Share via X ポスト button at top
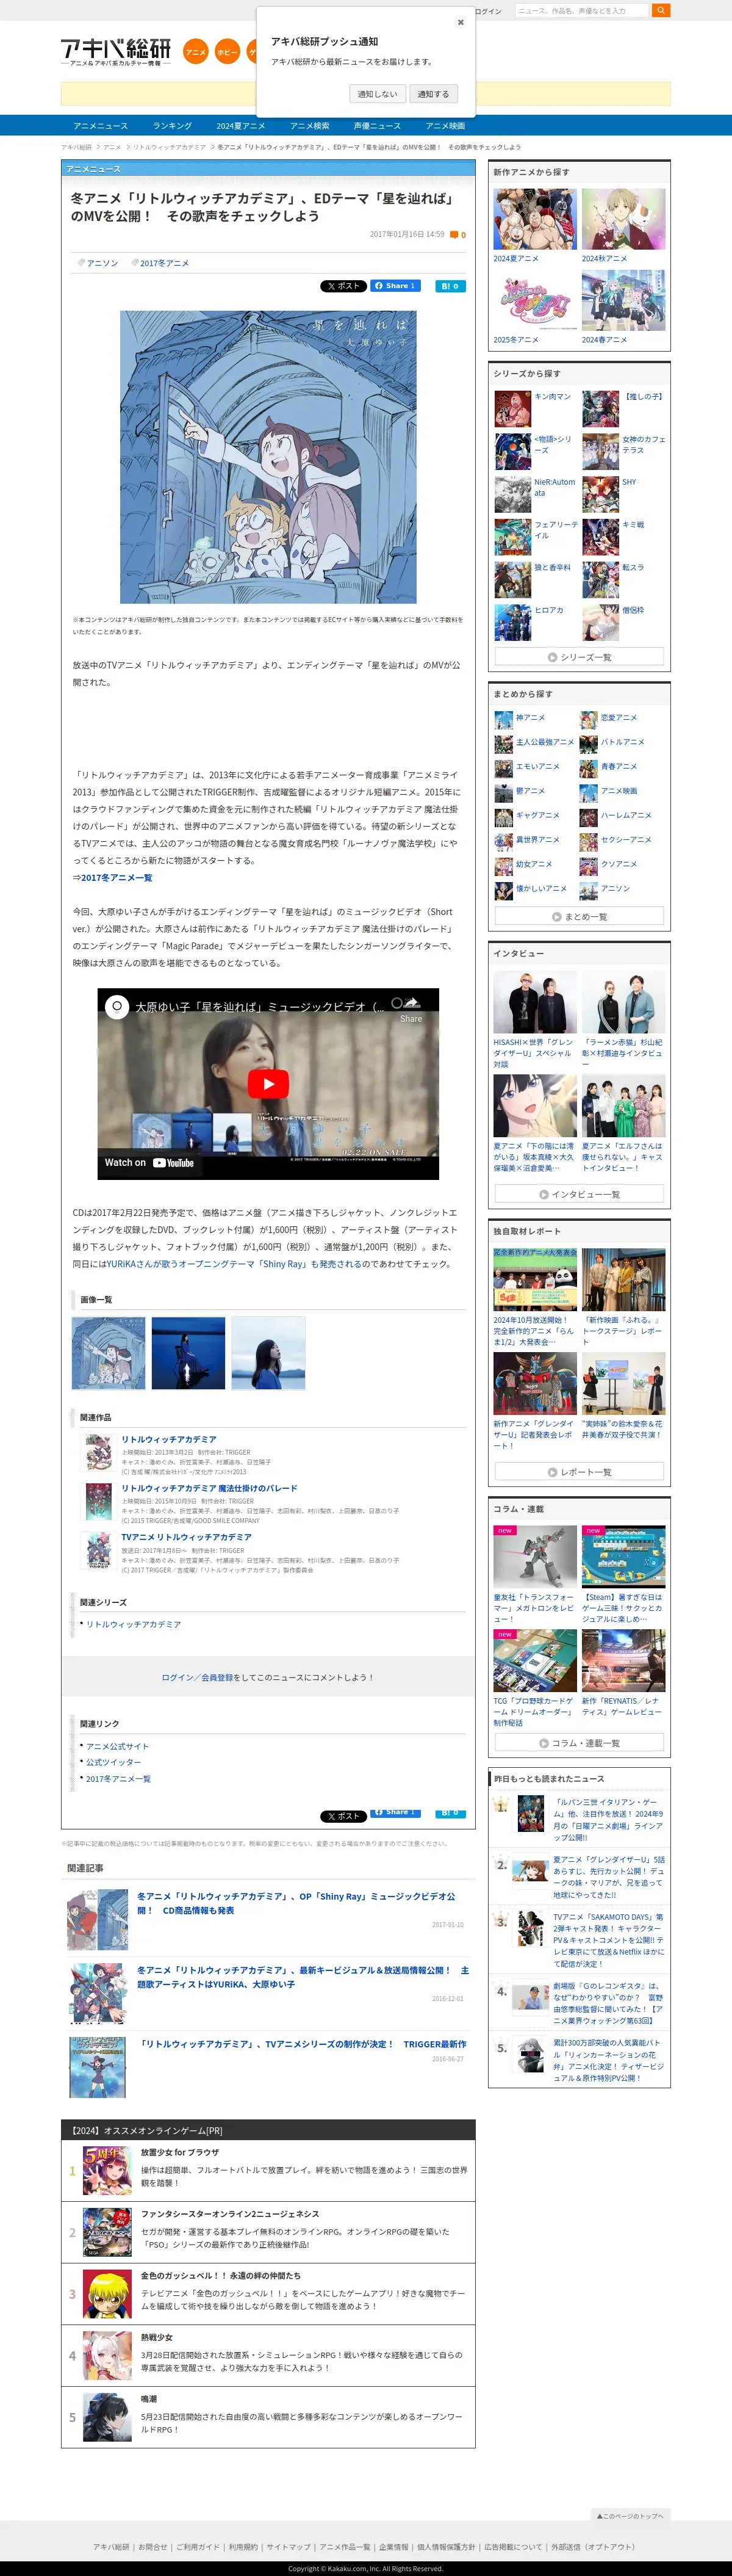The height and width of the screenshot is (2576, 732). click(343, 286)
